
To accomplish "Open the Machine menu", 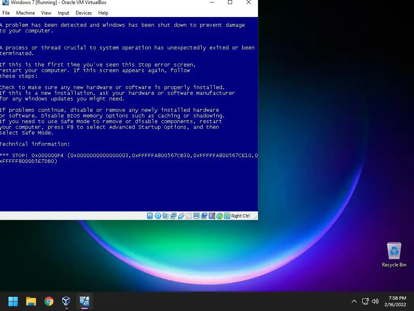I will 25,13.
